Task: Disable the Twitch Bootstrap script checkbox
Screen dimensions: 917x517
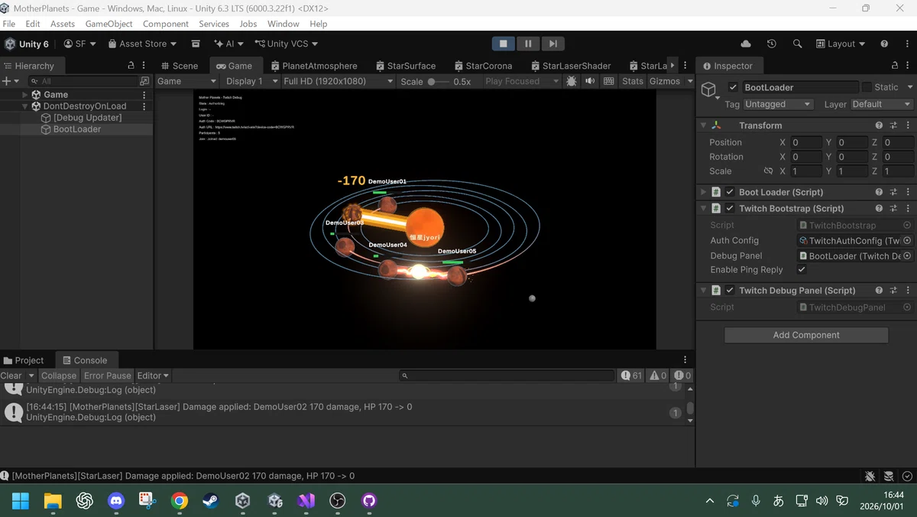Action: (x=730, y=208)
